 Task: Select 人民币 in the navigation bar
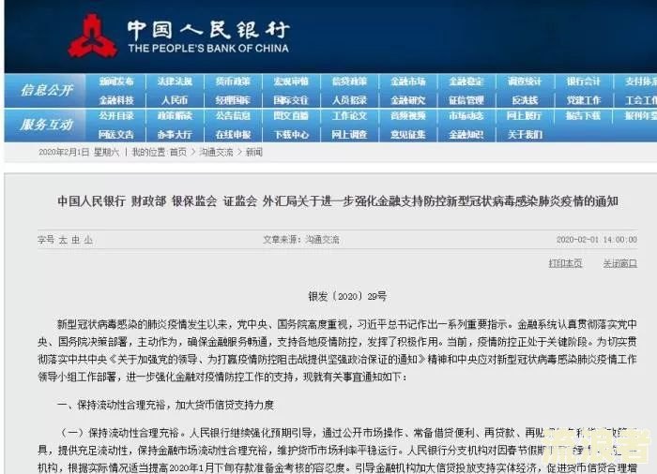[175, 100]
